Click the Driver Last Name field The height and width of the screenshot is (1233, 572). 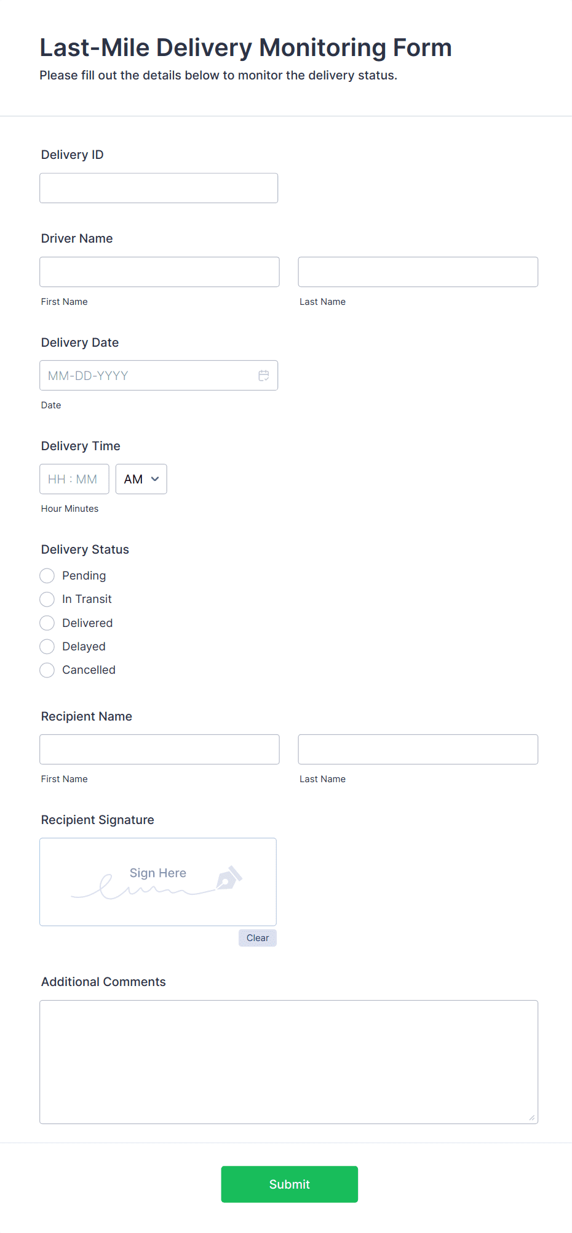(418, 272)
